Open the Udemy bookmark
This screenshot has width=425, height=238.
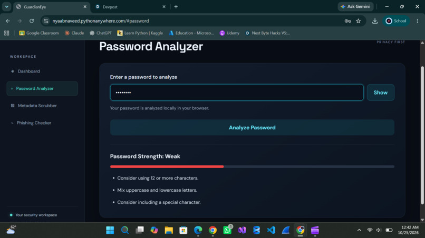click(x=229, y=33)
